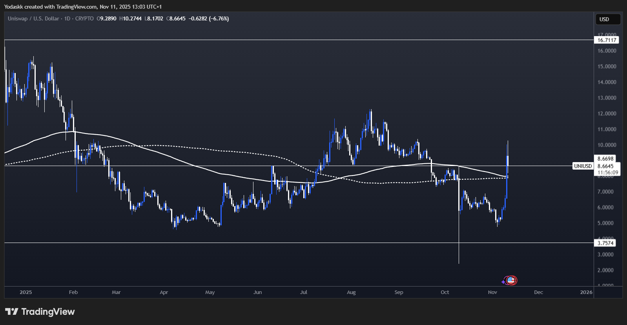Click the Yodaskk created with TradingView.com caption
The height and width of the screenshot is (325, 627).
[83, 7]
